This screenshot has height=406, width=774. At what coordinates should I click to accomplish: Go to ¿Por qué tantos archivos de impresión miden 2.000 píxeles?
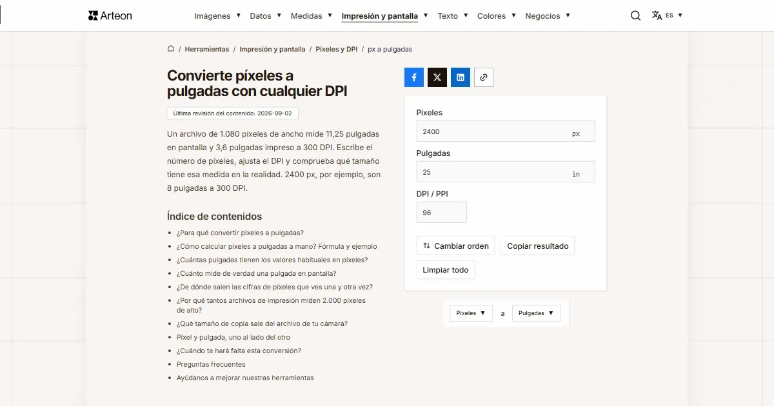pos(271,305)
